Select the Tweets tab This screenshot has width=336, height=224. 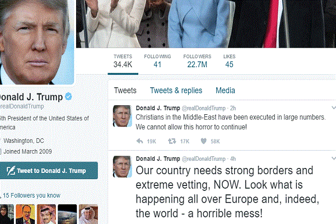125,91
